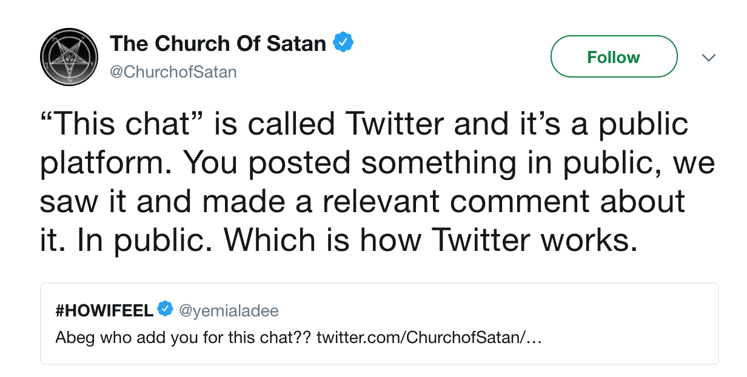
Task: Click the line 'platform. You posted something in public'
Action: 376,163
